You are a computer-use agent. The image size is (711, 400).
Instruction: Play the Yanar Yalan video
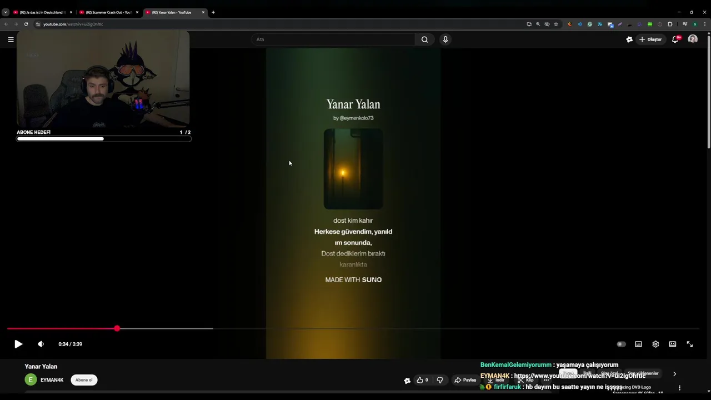(18, 344)
